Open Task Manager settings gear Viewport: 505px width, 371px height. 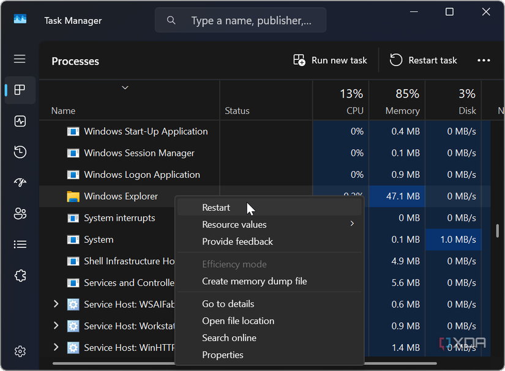pyautogui.click(x=20, y=351)
